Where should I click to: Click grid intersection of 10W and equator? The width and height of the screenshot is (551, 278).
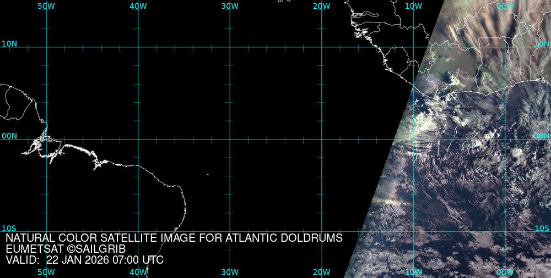[x=413, y=139]
